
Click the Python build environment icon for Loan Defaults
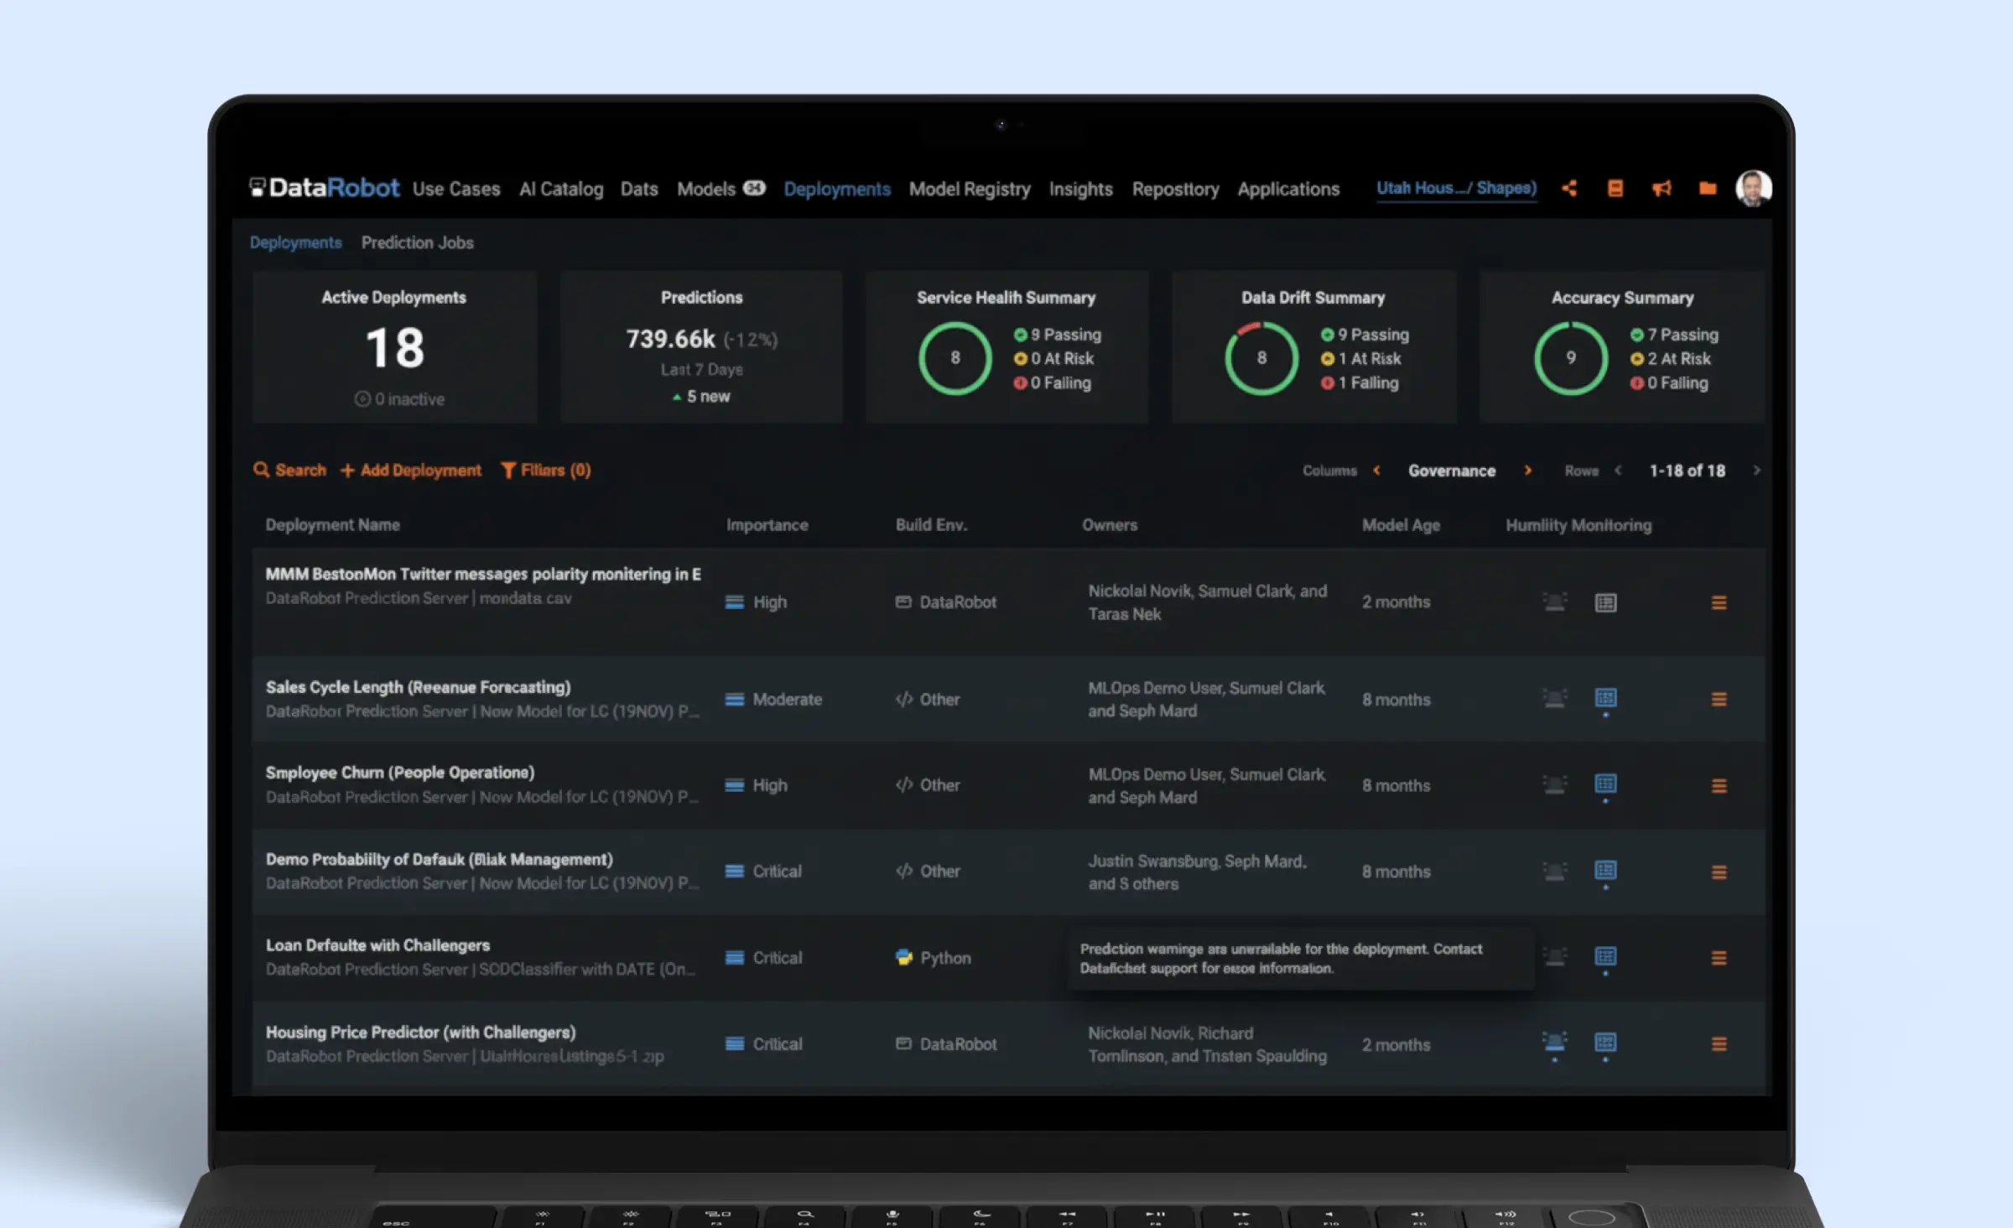pyautogui.click(x=902, y=957)
